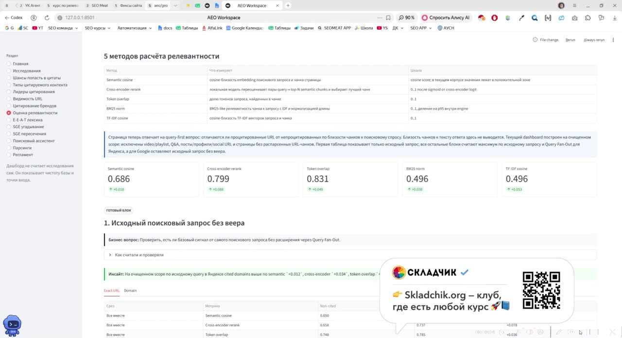Click the Semantic cosine 0.686 metric value
Viewport: 622px width, 338px height.
click(119, 179)
